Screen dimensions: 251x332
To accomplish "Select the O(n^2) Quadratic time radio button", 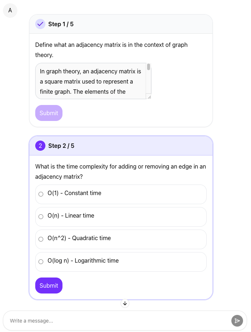I will 41,239.
